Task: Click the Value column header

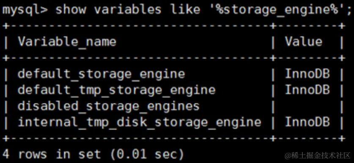Action: point(303,42)
